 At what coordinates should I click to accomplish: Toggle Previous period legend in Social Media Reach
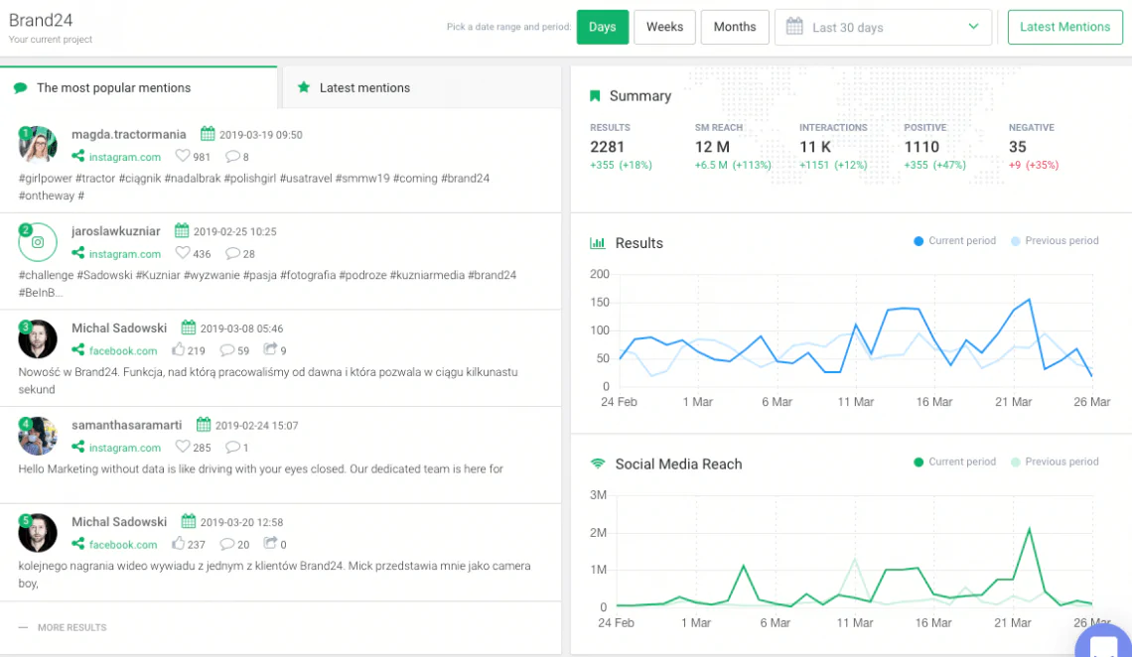1055,461
